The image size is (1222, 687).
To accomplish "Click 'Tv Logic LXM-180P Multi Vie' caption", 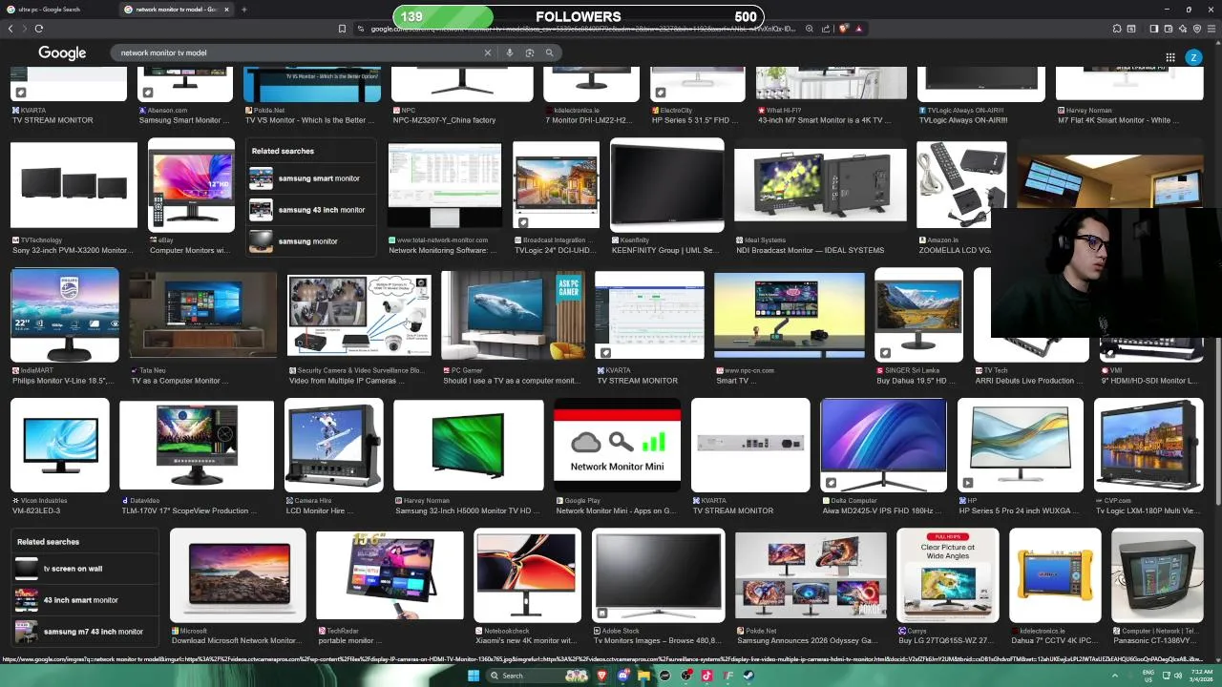I will coord(1147,510).
